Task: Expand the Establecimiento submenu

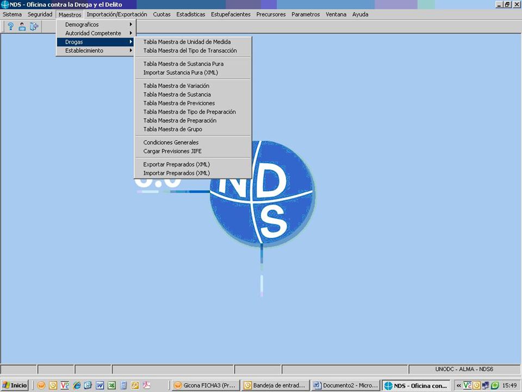Action: 96,50
